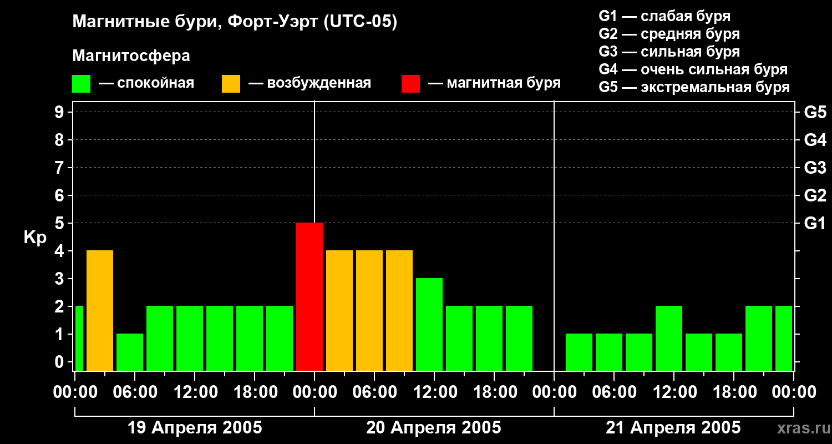Click the red 'магнитная буря' legend swatch
The height and width of the screenshot is (444, 832).
tap(410, 84)
